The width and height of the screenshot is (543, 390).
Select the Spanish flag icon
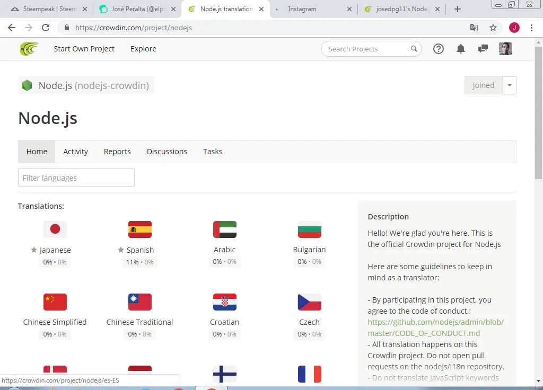[x=140, y=229]
